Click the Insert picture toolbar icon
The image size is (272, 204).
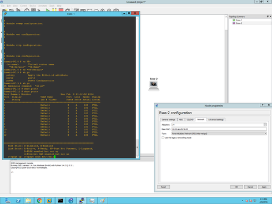pos(83,11)
